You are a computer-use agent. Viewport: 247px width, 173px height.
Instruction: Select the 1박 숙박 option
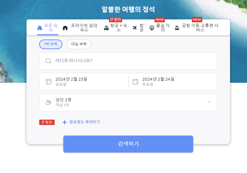click(x=51, y=44)
